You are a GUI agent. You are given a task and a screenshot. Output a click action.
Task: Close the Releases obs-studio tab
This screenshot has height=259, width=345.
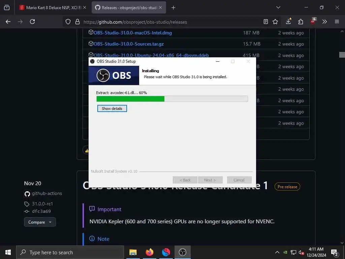[x=160, y=7]
